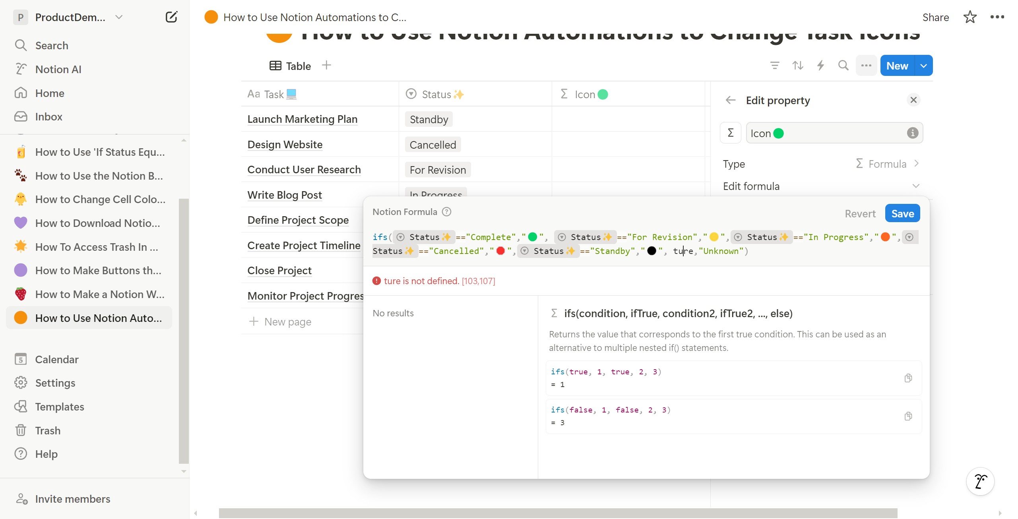
Task: Click the horizontal scrollbar at bottom
Action: 558,513
